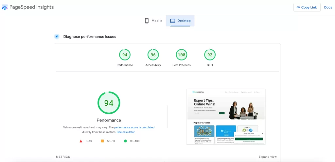
Task: Click the METRICS section label
Action: pyautogui.click(x=63, y=157)
